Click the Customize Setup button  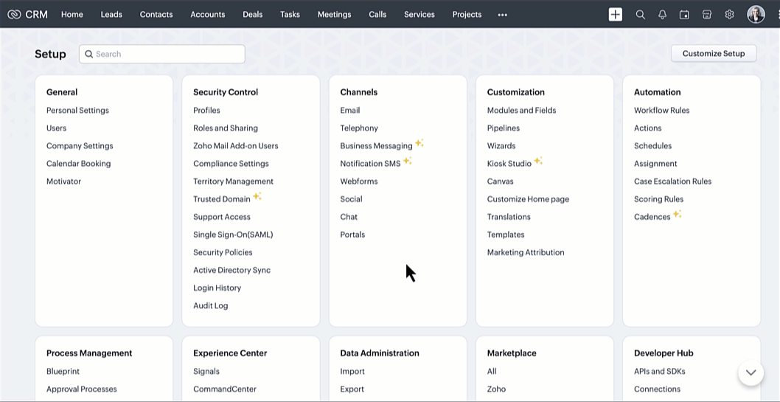click(x=713, y=53)
